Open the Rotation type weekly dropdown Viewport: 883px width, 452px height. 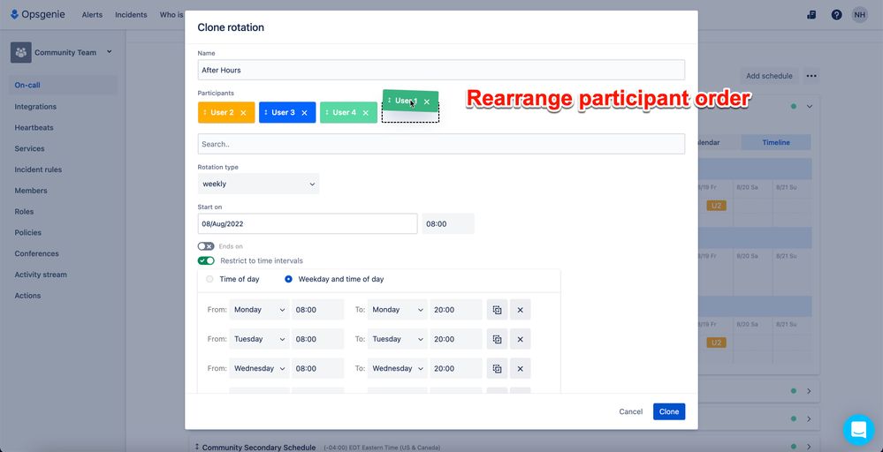coord(258,184)
